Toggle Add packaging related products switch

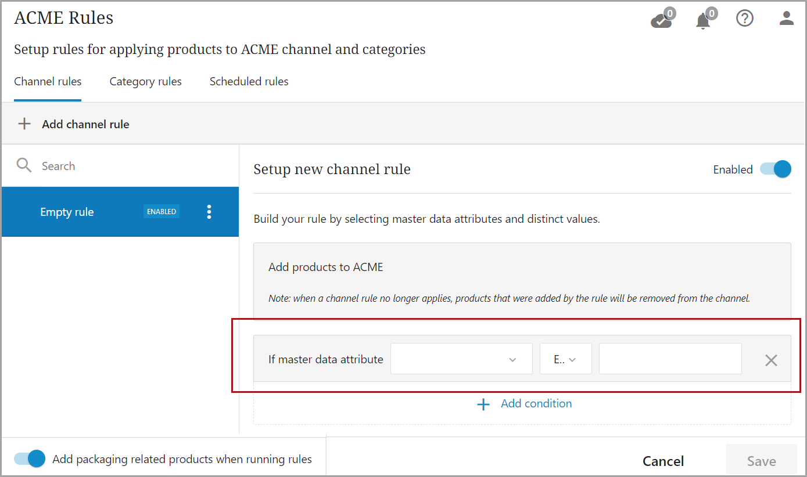(x=30, y=459)
